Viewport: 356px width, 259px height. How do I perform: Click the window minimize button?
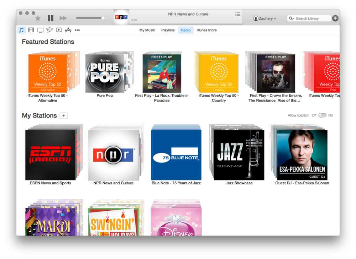point(27,13)
